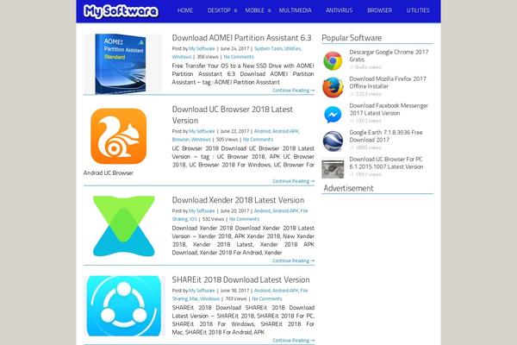Open Descargar Google Chrome 2017 Gratis link
The height and width of the screenshot is (345, 517).
tap(389, 56)
